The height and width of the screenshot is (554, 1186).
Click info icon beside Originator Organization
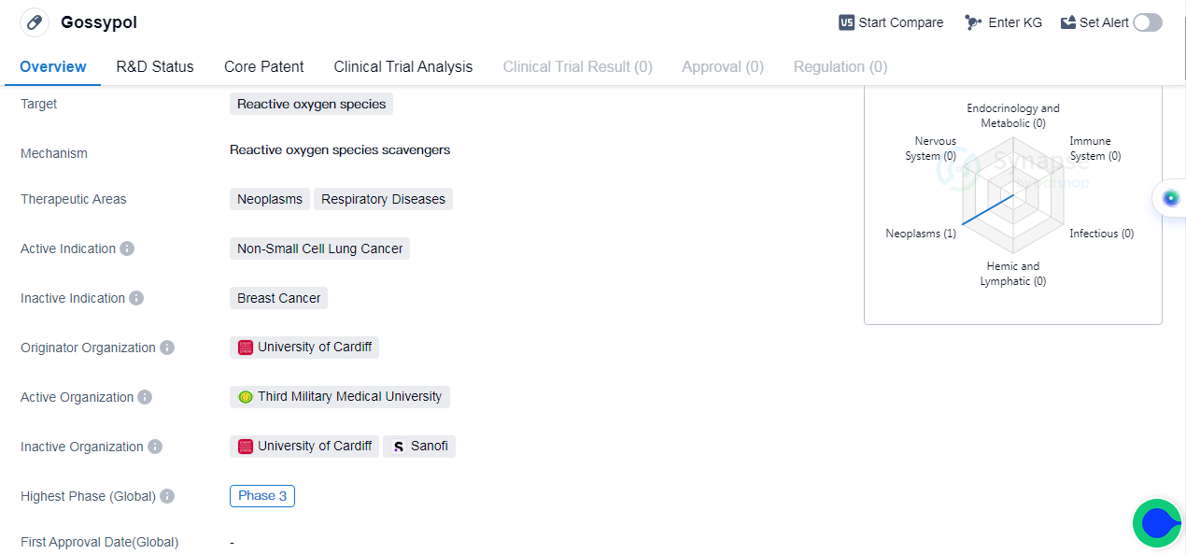[x=167, y=348]
